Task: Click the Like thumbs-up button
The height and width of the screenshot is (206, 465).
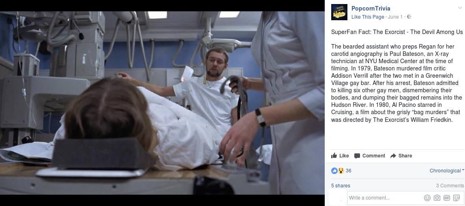Action: click(340, 156)
